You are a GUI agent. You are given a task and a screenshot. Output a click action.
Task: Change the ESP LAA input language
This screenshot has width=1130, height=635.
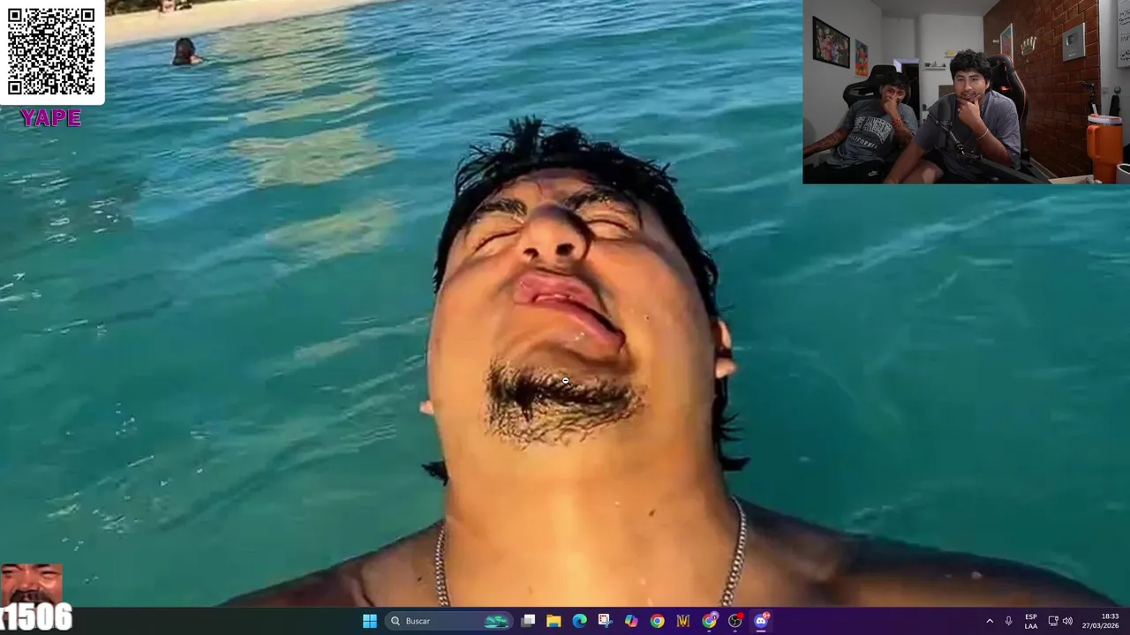1031,621
